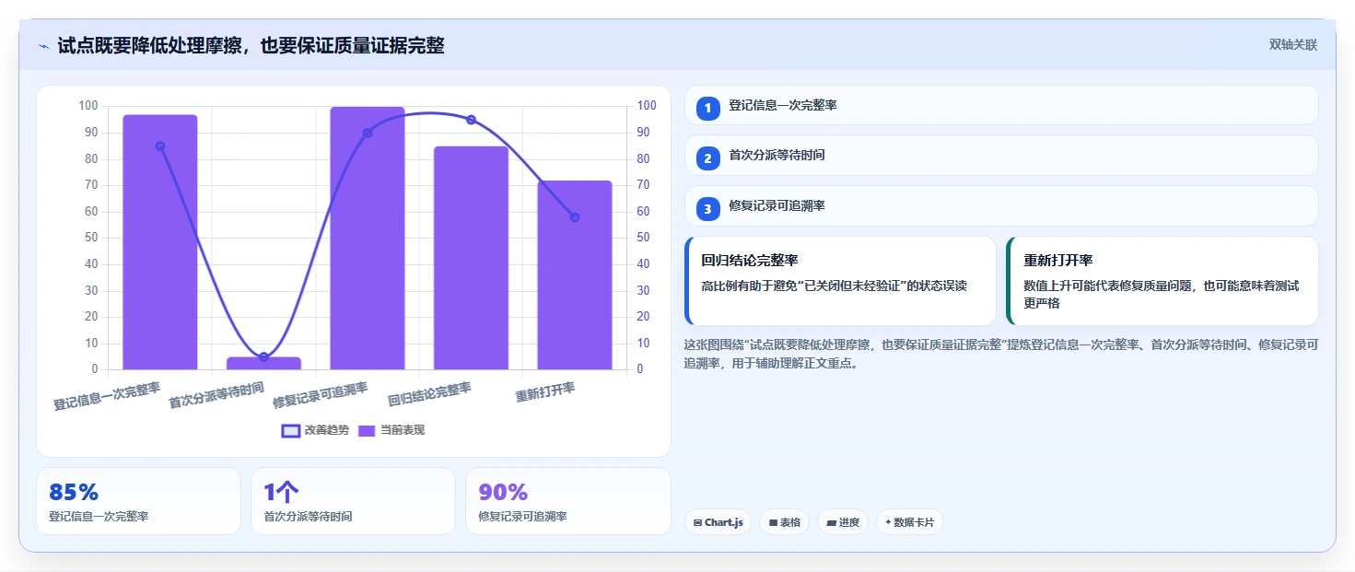Viewport: 1355px width, 572px height.
Task: Click the 回归结论完整率 x-axis label
Action: coord(430,394)
